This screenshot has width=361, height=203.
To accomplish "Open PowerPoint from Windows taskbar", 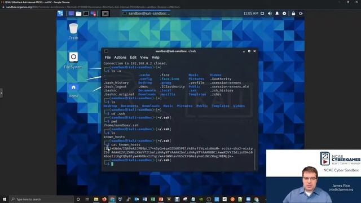I will (161, 199).
